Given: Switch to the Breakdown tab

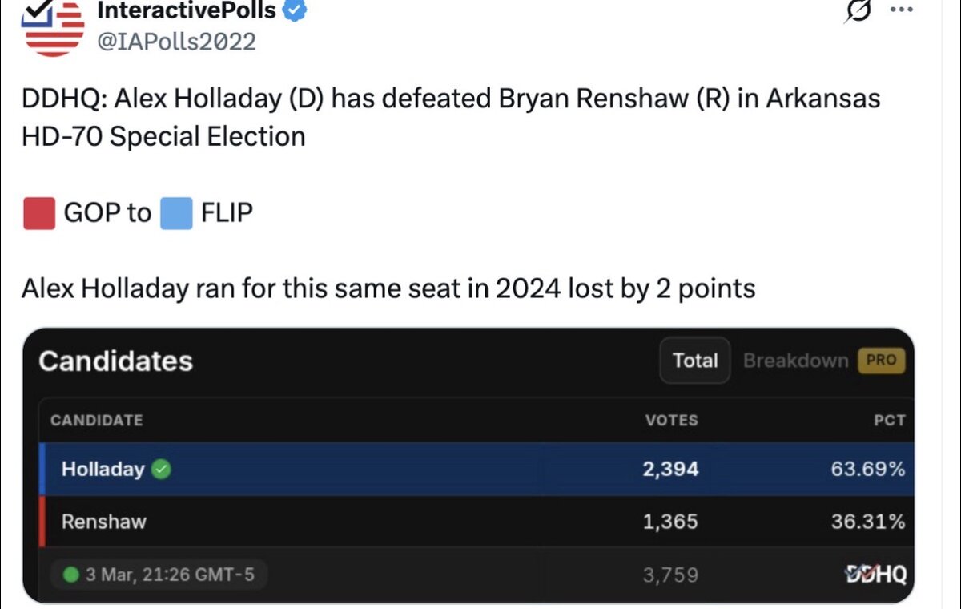Looking at the screenshot, I should [795, 361].
